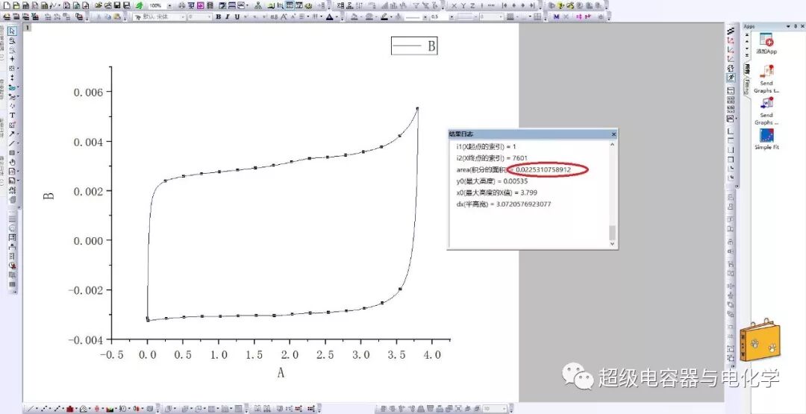Click the New Project icon

tap(7, 6)
